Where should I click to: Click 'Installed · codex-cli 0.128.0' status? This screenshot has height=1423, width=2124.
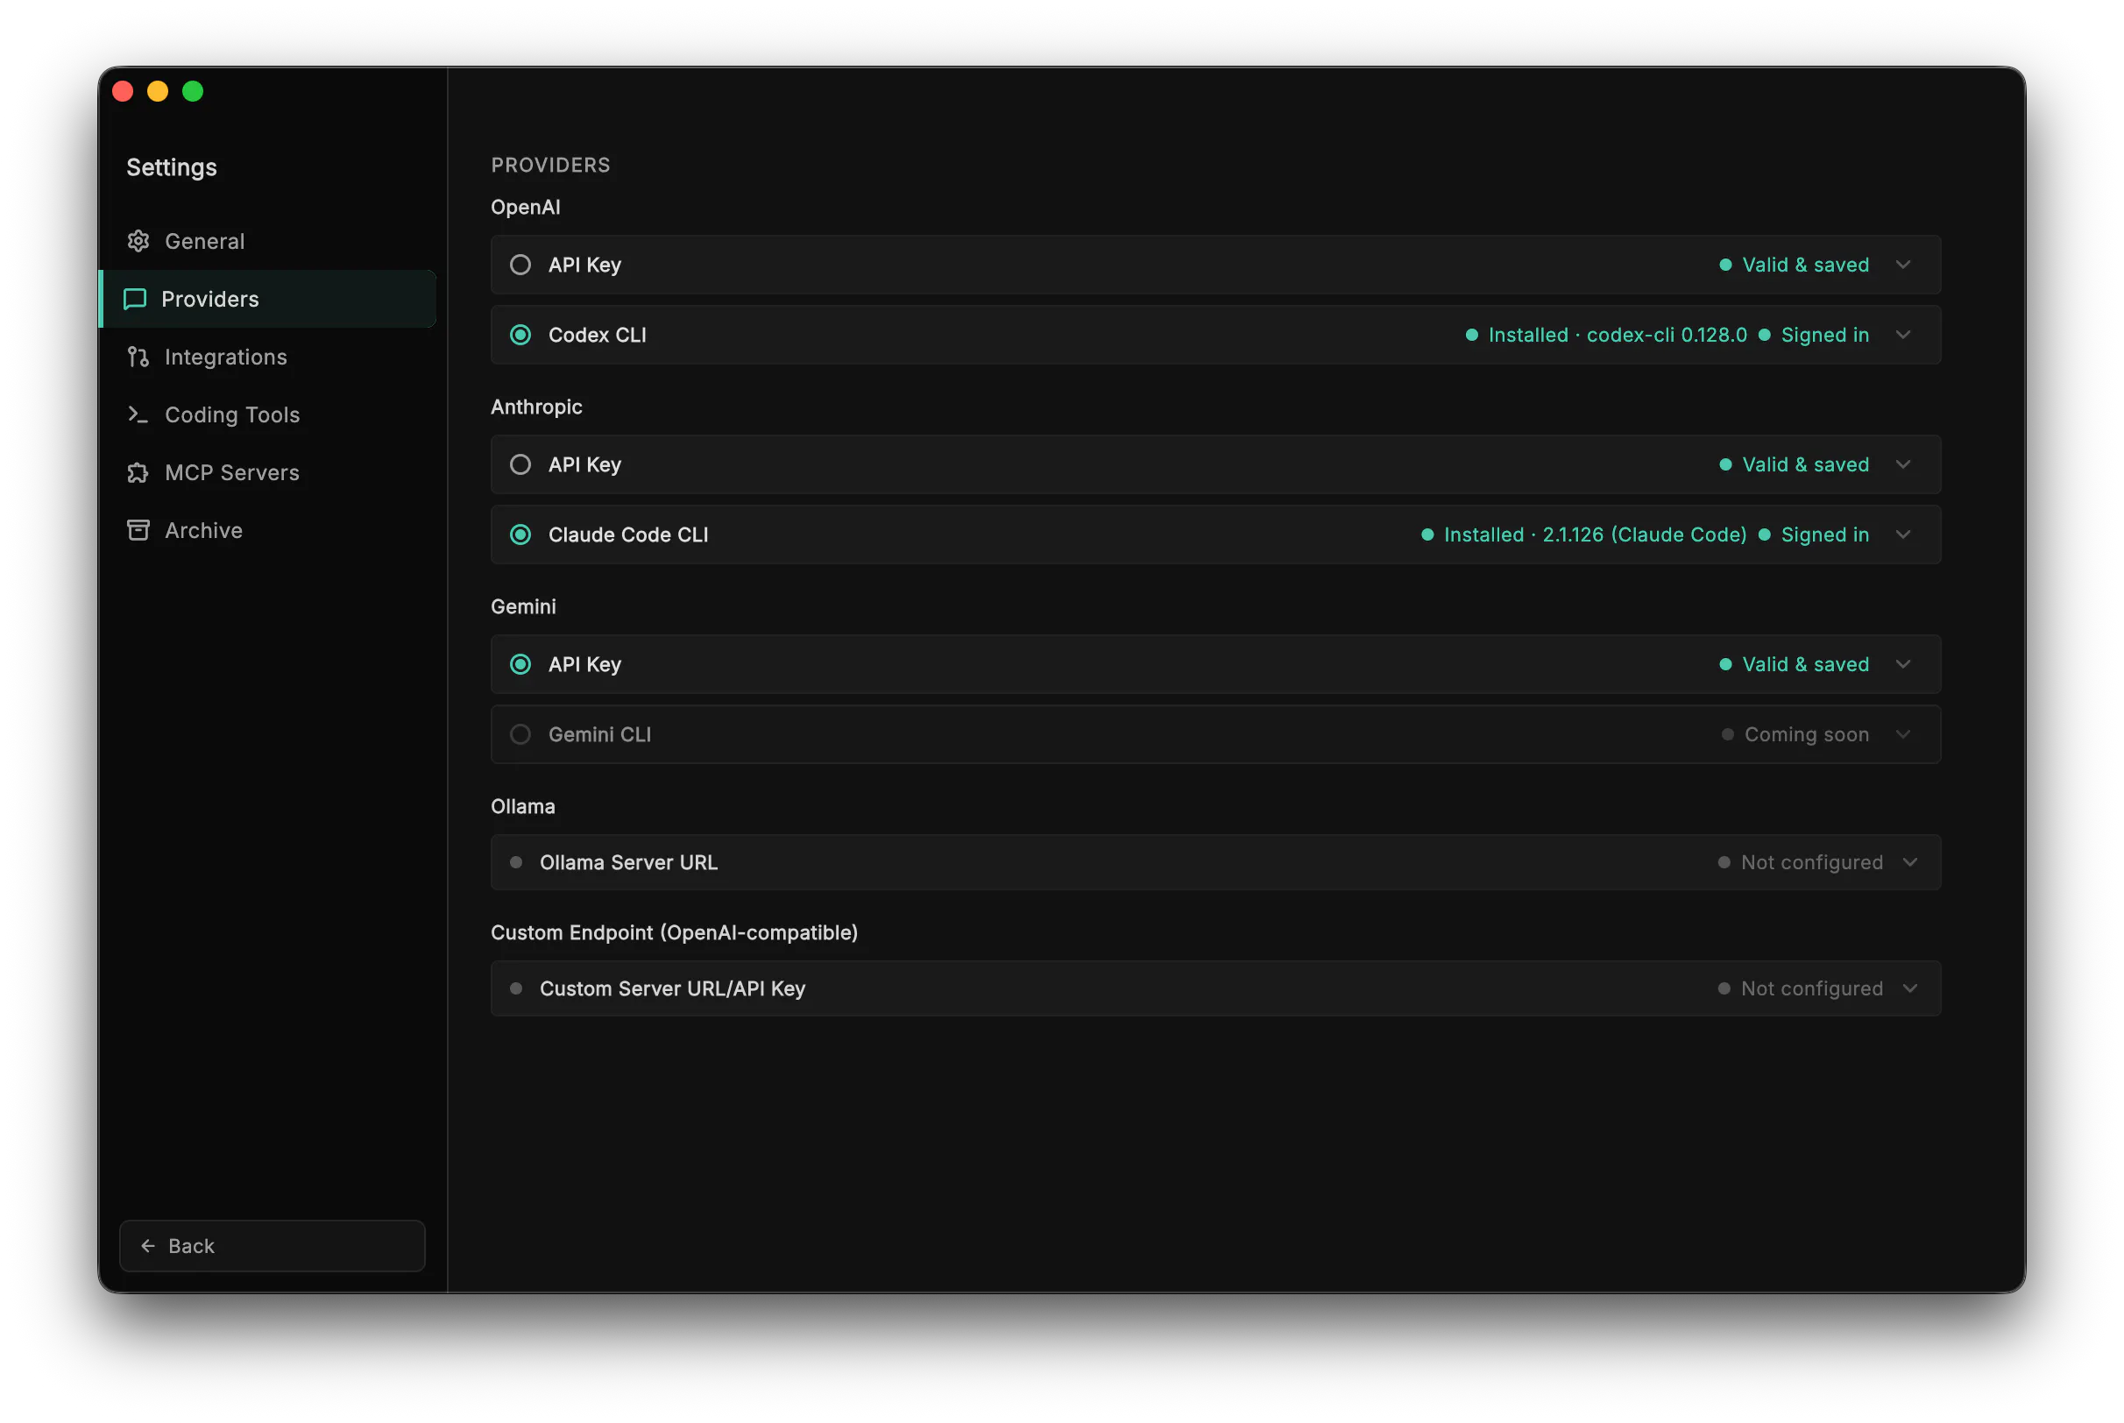point(1607,335)
